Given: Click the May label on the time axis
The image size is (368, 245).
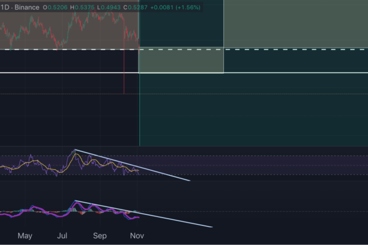Looking at the screenshot, I should [25, 235].
